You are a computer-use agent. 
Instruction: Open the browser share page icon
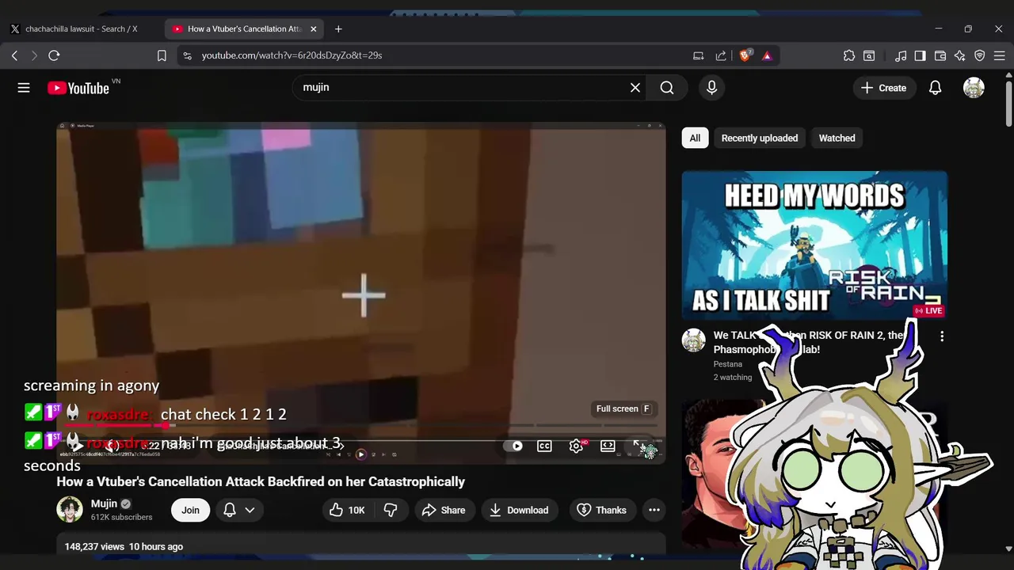click(x=721, y=55)
